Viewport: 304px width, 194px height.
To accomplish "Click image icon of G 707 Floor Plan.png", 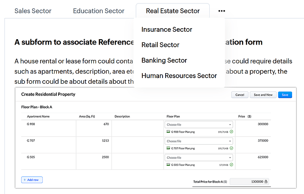I will coord(168,149).
